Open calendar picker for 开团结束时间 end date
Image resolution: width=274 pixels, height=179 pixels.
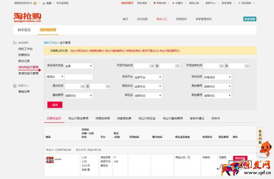(247, 66)
